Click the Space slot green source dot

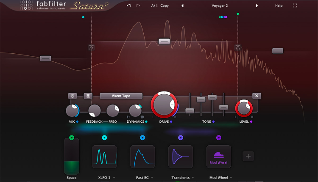[71, 138]
